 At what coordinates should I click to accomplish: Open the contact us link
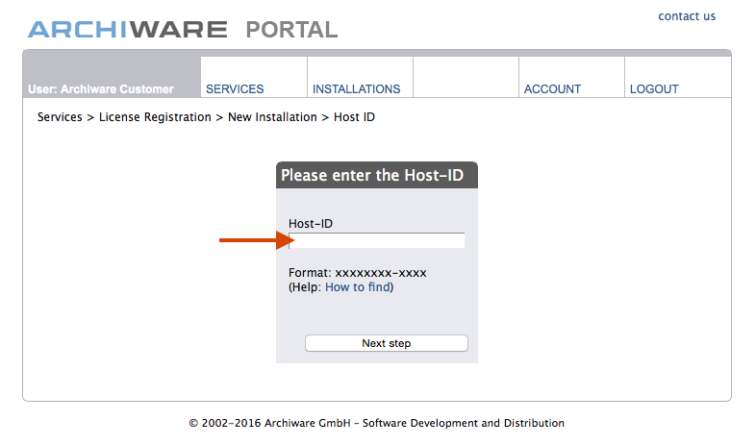(x=687, y=16)
